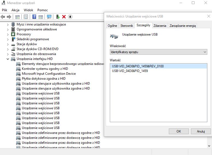Click the device icon in the properties dialog
Image resolution: width=212 pixels, height=155 pixels.
click(114, 36)
